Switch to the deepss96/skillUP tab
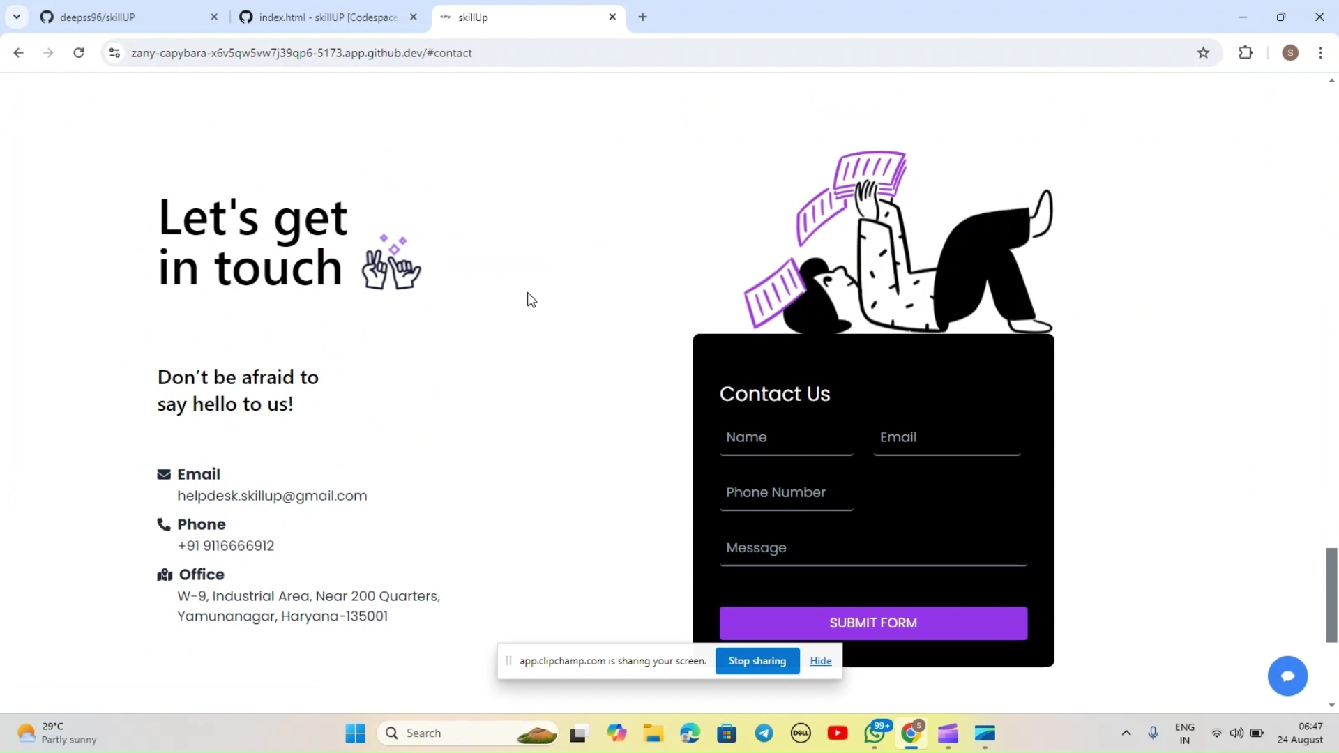 tap(126, 17)
